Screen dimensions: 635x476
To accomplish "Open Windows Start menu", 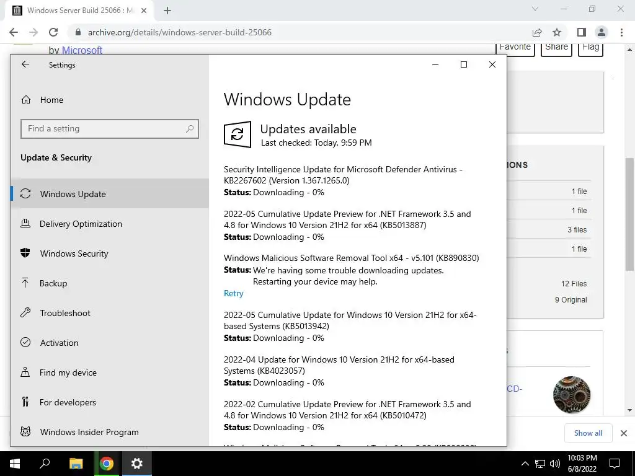I will pos(15,464).
